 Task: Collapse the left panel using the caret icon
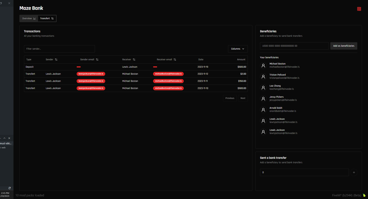[5, 138]
